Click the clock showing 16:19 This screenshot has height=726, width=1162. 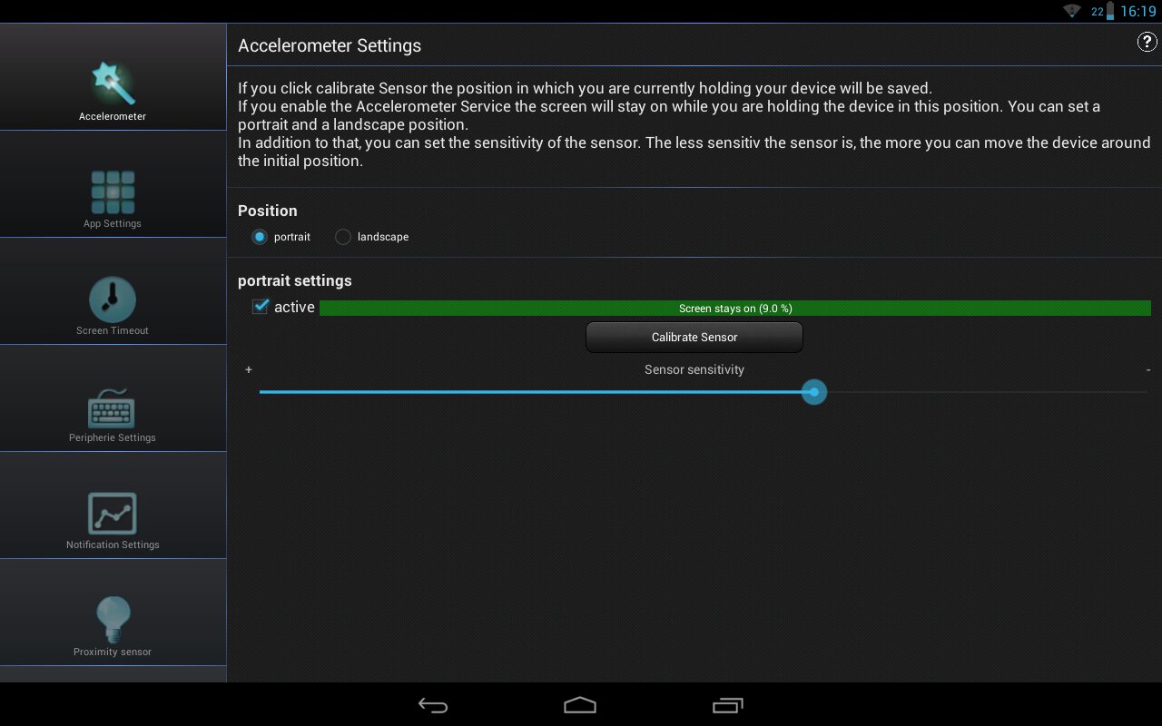(1137, 12)
